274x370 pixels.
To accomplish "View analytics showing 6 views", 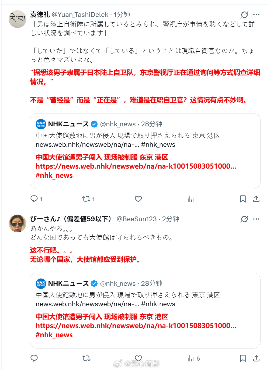I will coord(193,358).
